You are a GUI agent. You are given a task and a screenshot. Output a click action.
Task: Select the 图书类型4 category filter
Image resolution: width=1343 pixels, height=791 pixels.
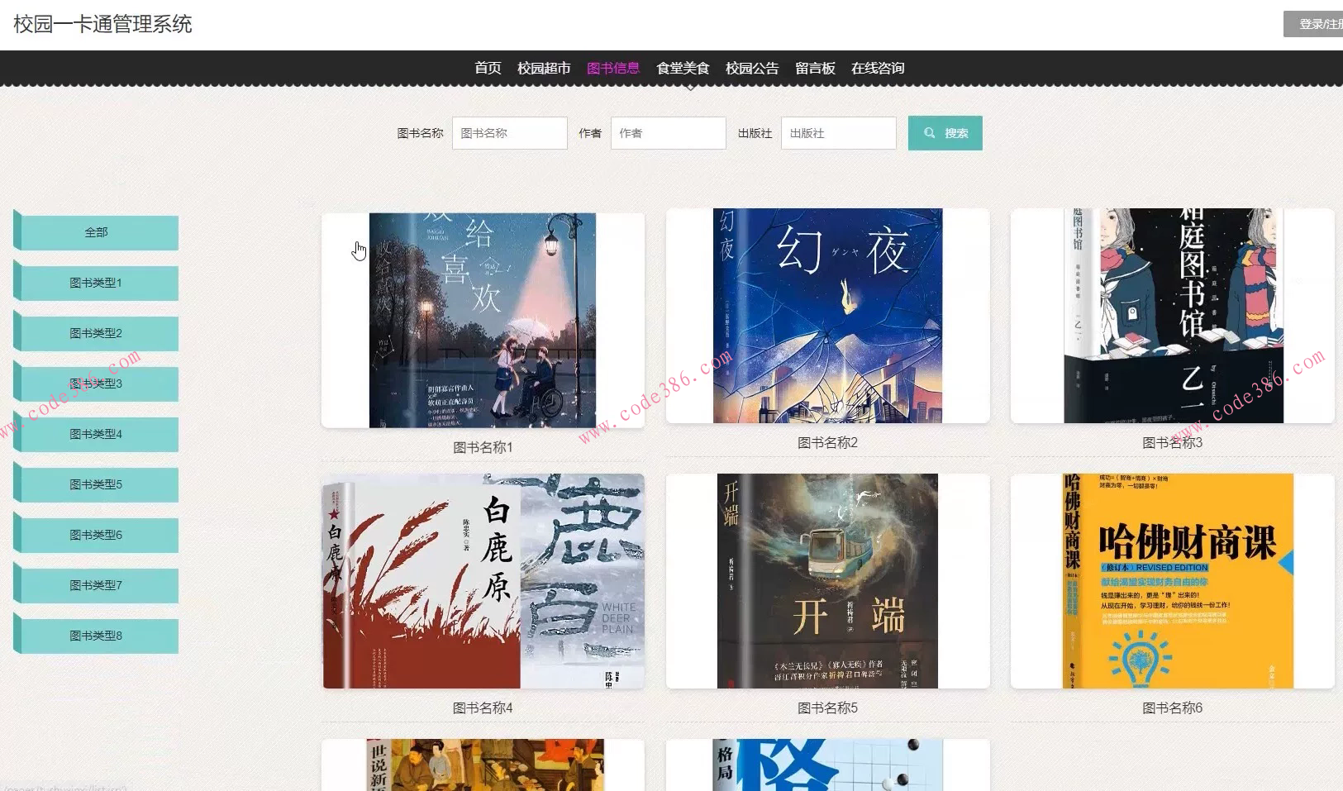tap(94, 433)
